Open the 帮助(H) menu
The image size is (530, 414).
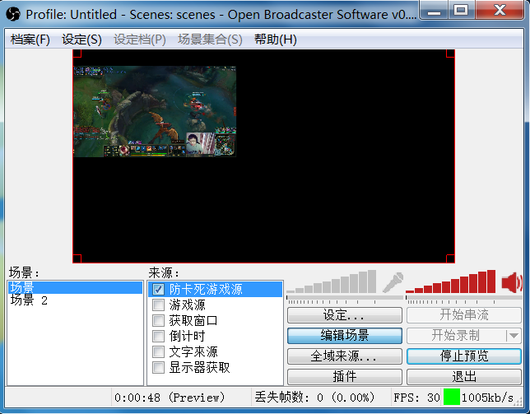click(275, 40)
